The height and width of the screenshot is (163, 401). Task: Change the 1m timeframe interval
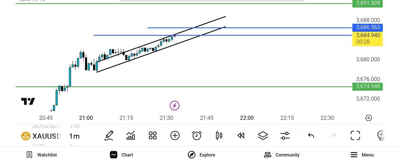pyautogui.click(x=75, y=136)
